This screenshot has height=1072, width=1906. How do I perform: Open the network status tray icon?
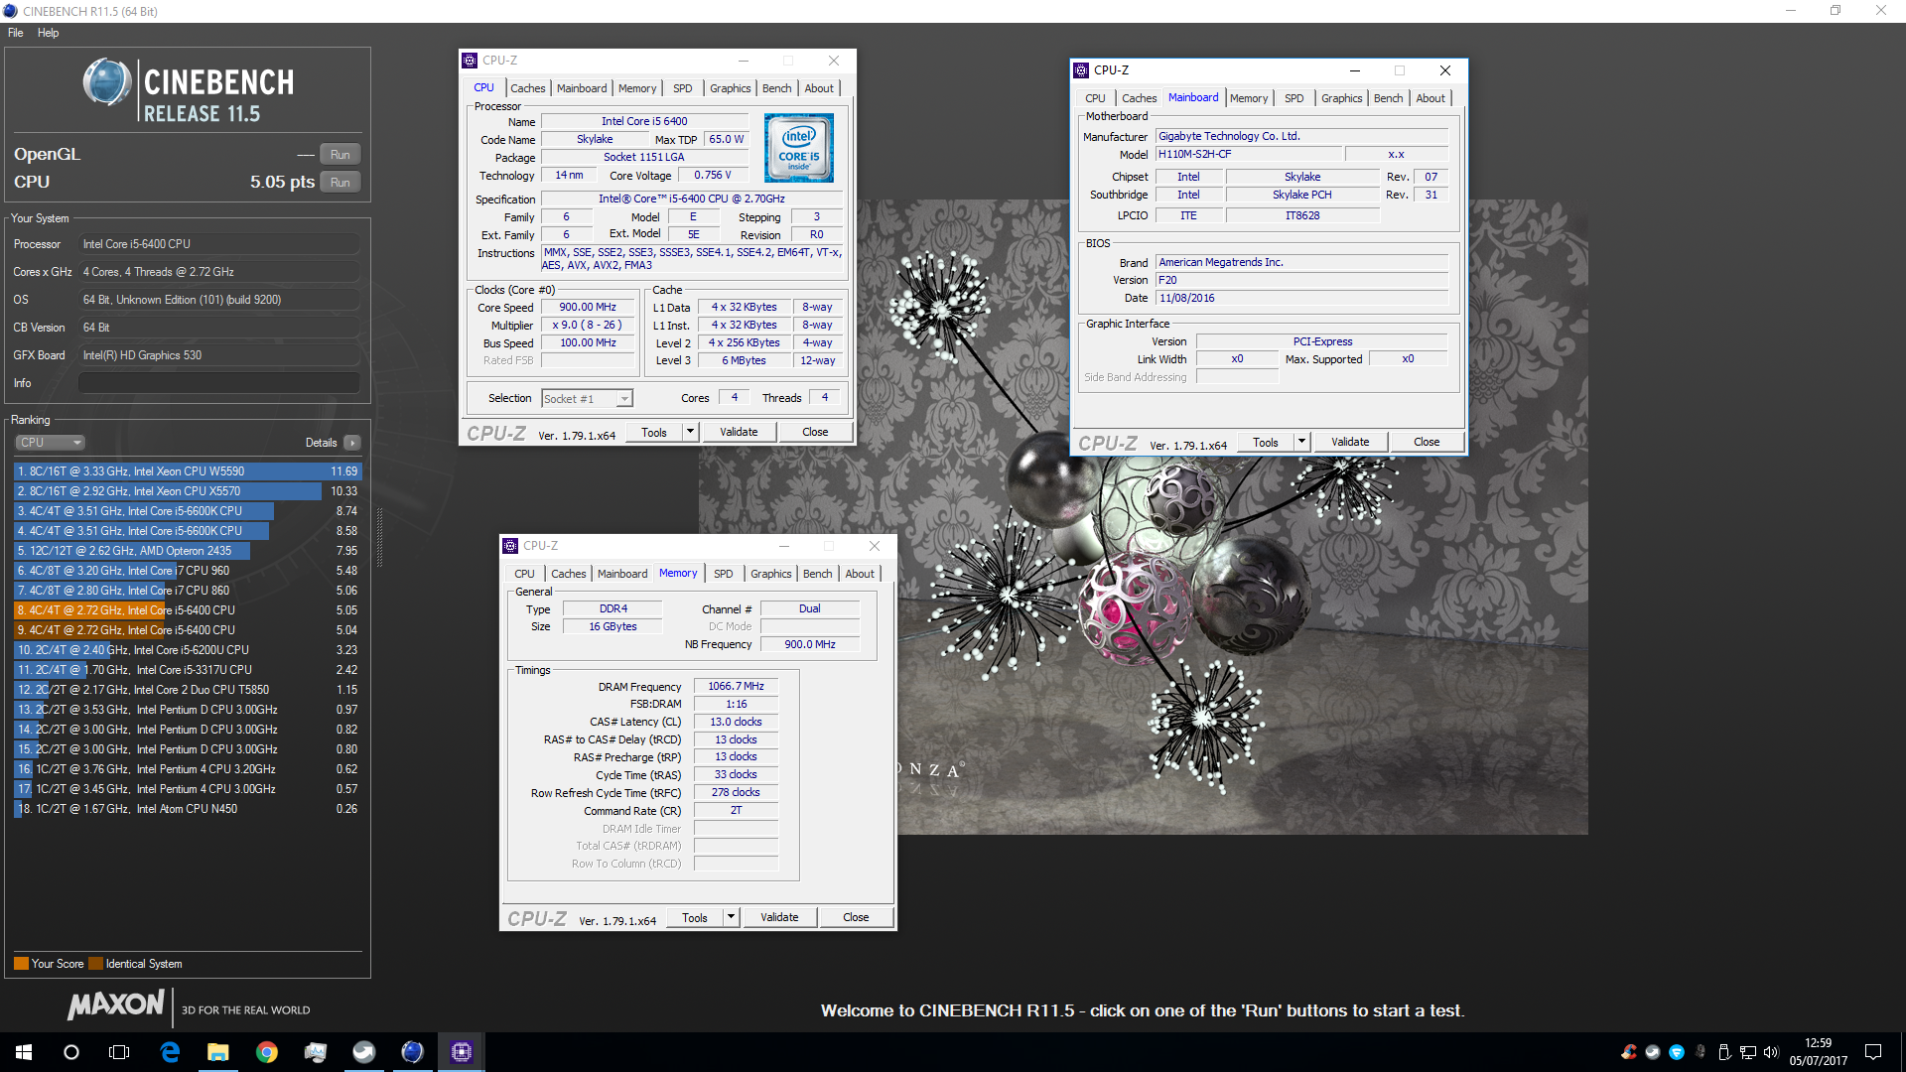(1748, 1052)
